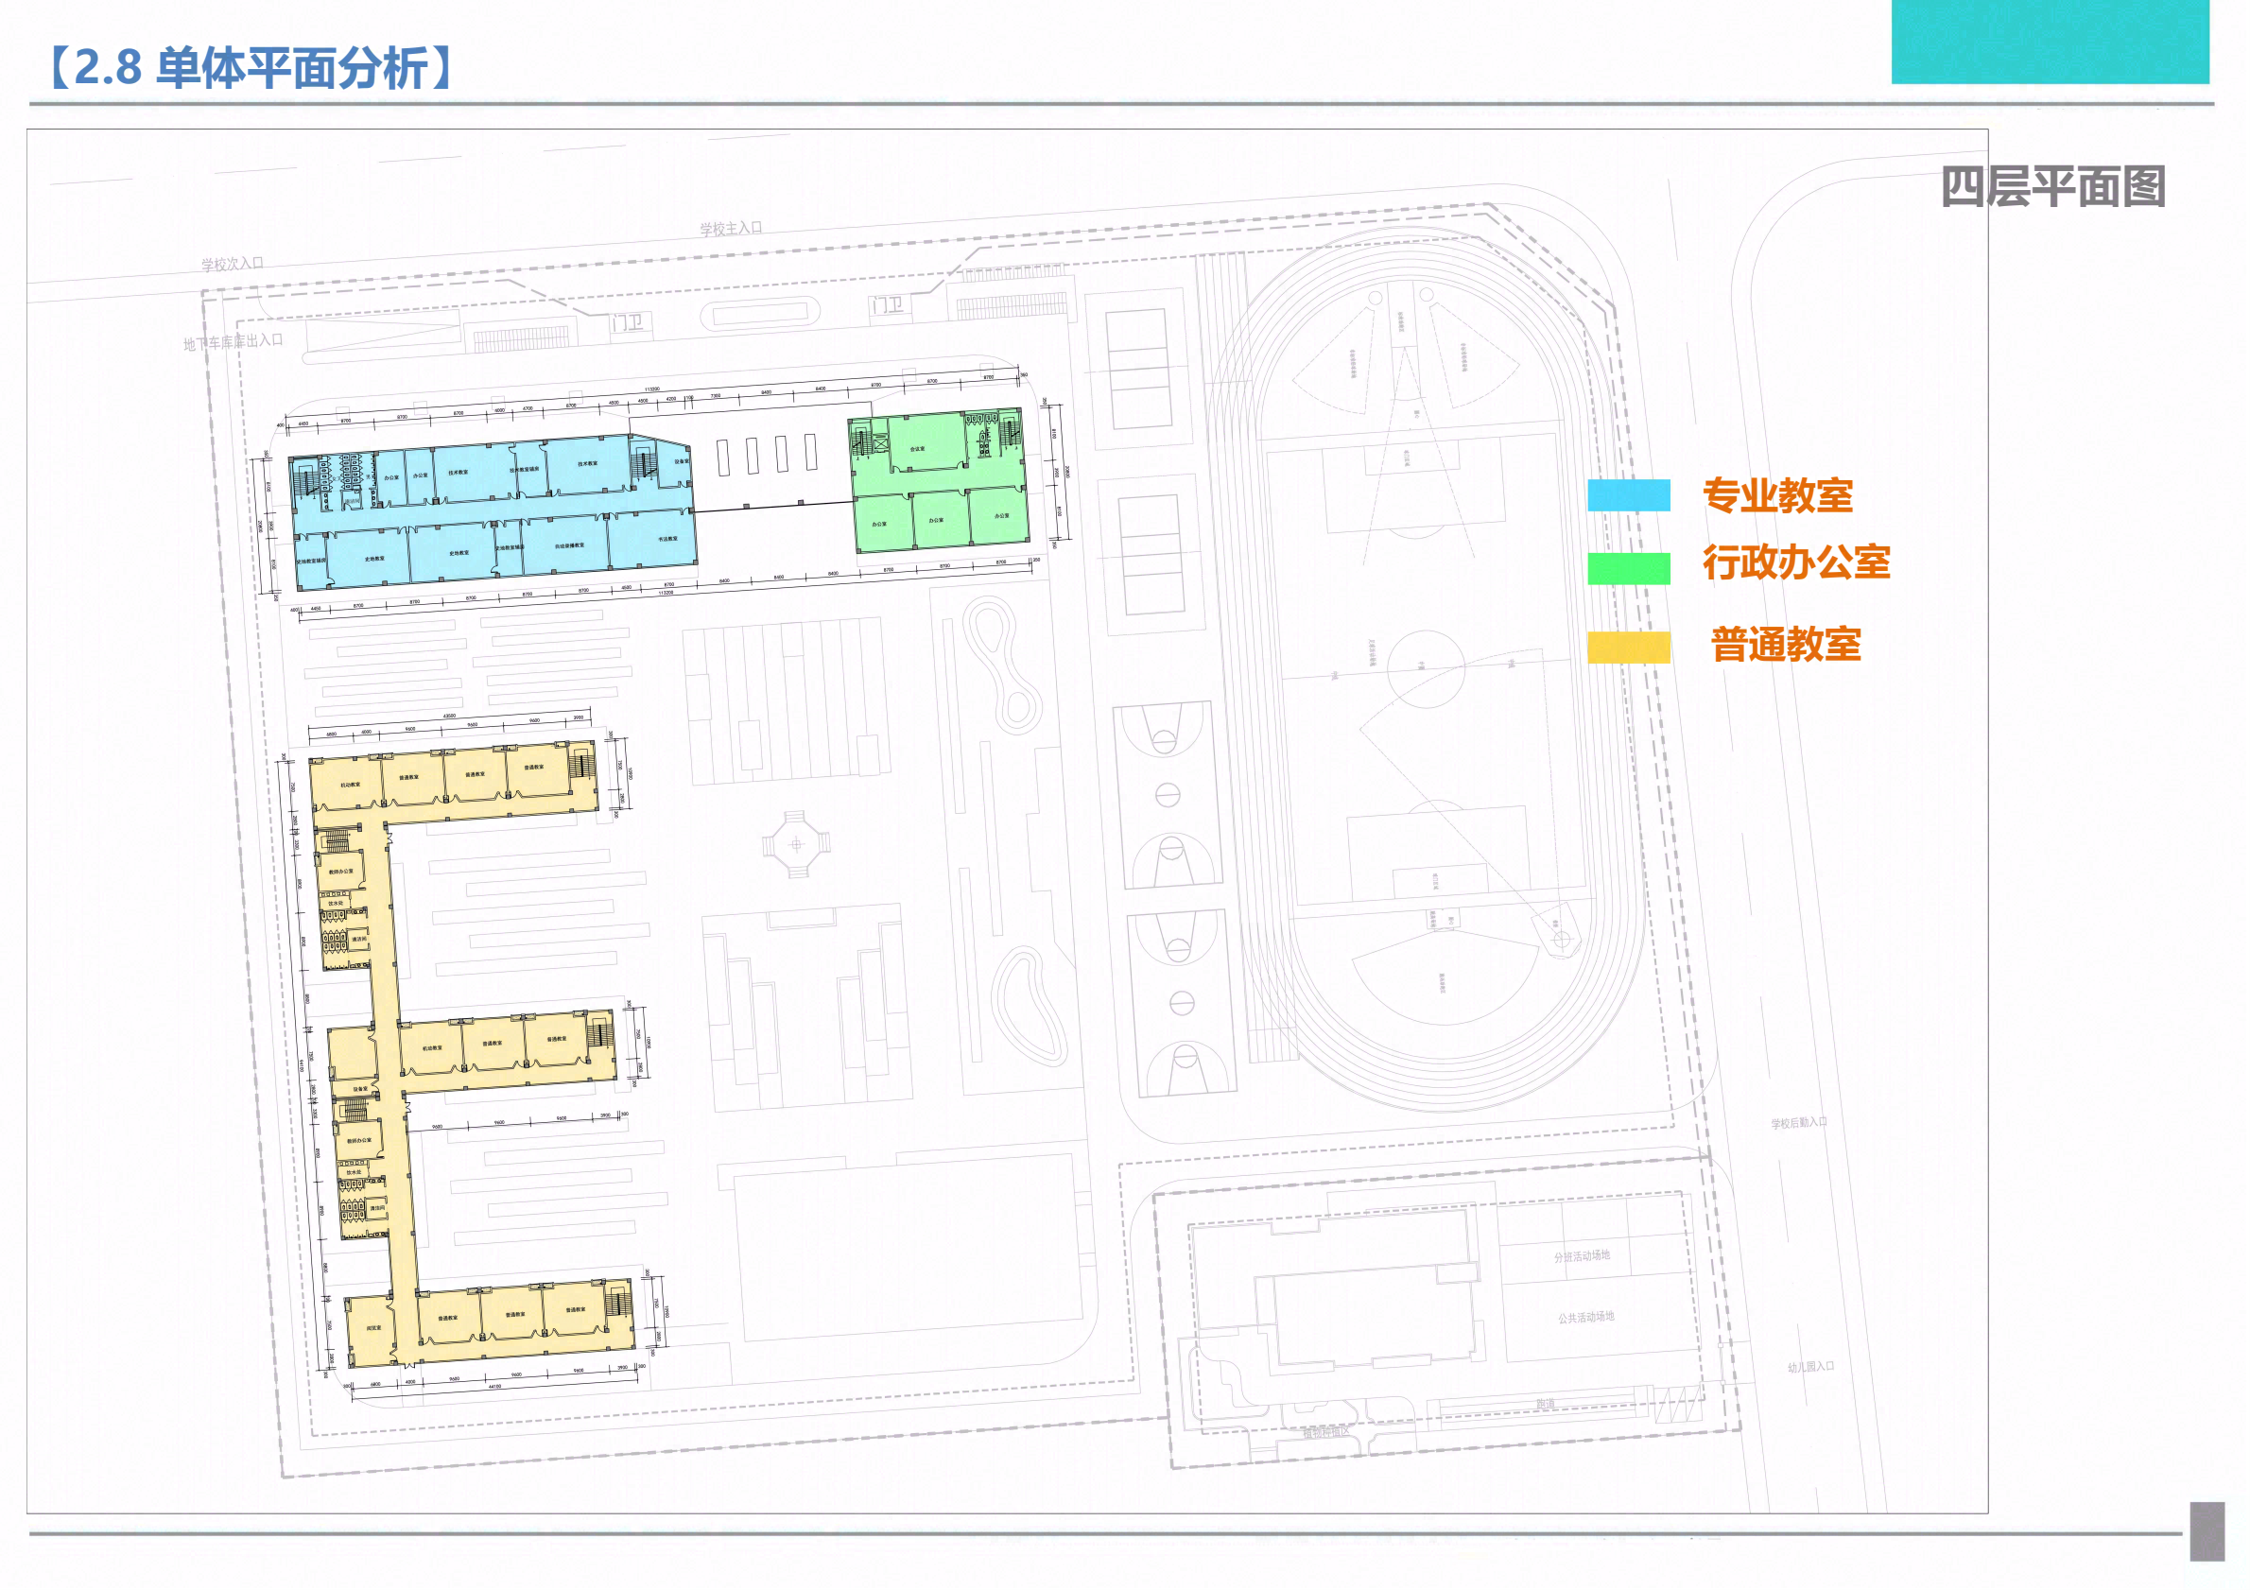The height and width of the screenshot is (1590, 2250).
Task: Select the 行政办公室 legend label
Action: pyautogui.click(x=1796, y=562)
